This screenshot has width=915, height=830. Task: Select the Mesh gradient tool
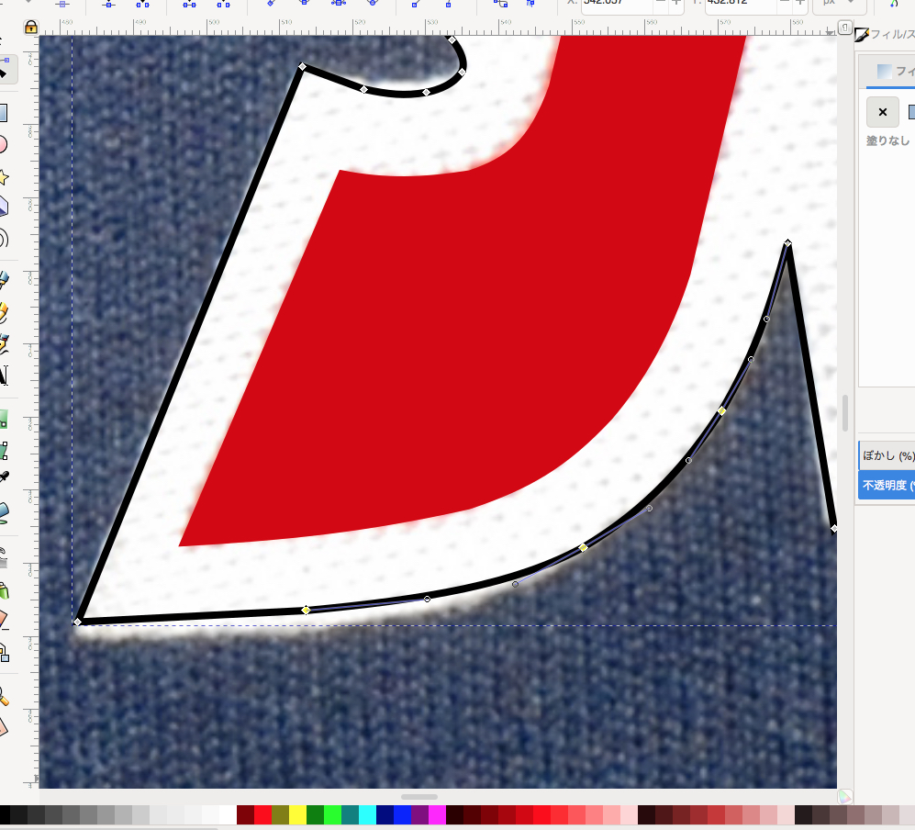(4, 451)
